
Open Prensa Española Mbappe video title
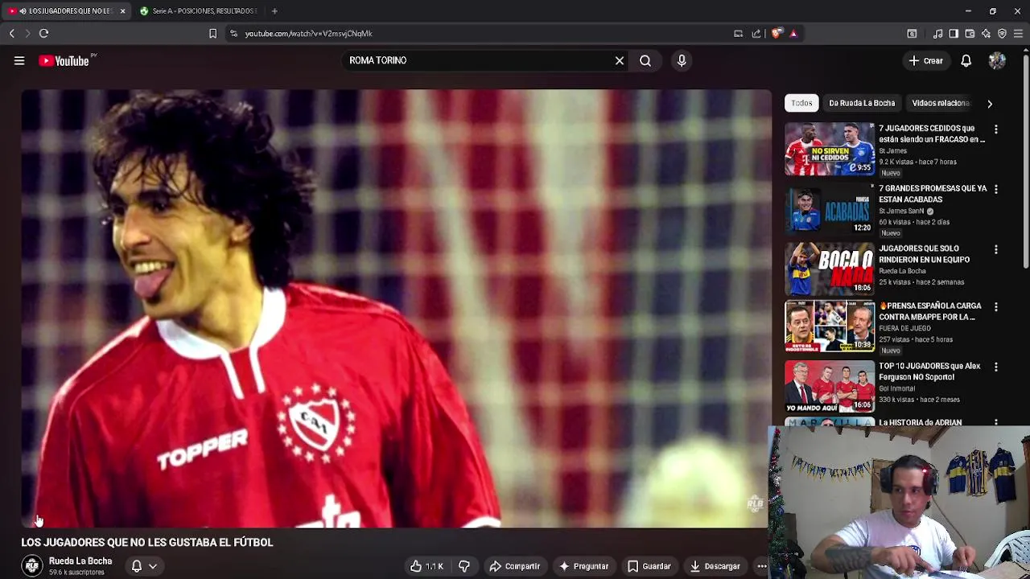point(930,311)
